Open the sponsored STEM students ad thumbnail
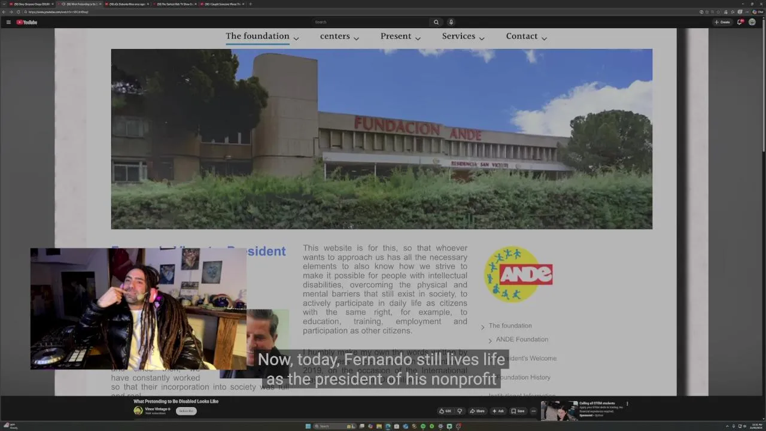This screenshot has width=766, height=431. tap(559, 410)
